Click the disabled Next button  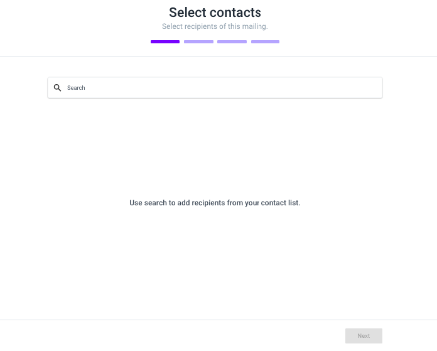[364, 336]
